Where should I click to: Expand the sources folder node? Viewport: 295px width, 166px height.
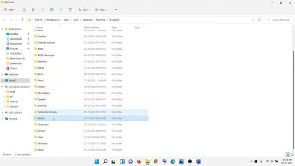[x=4, y=101]
